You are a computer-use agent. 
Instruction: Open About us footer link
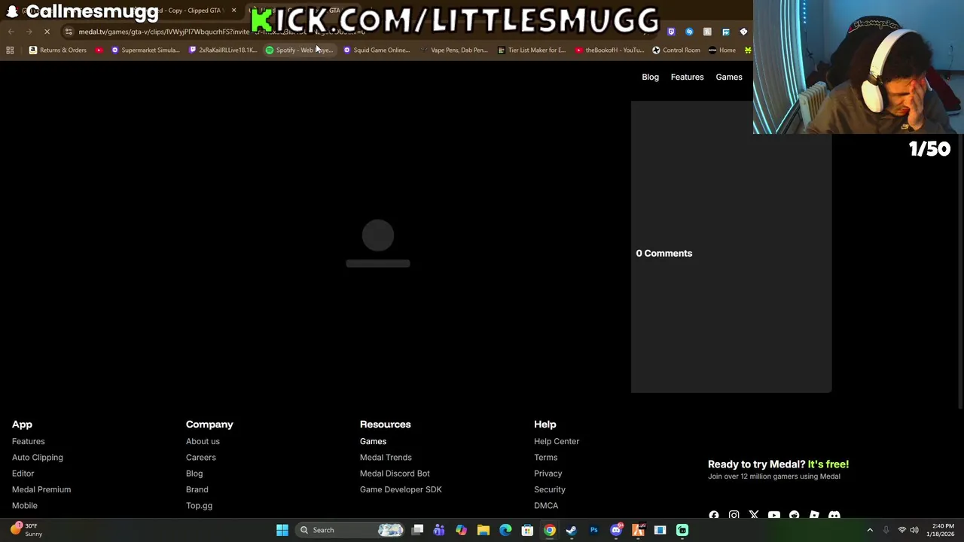coord(203,441)
